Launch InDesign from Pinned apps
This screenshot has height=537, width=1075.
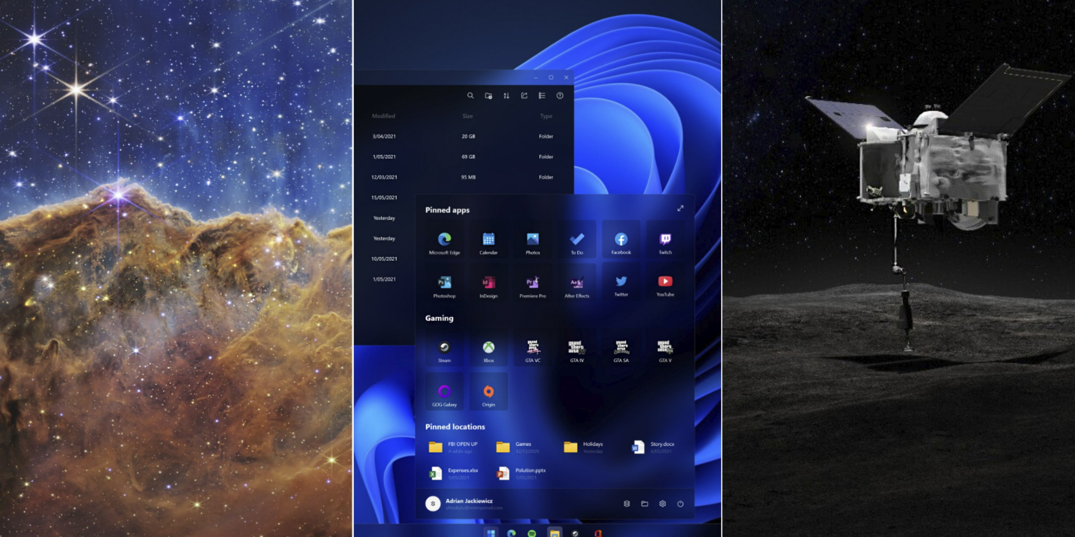click(488, 283)
